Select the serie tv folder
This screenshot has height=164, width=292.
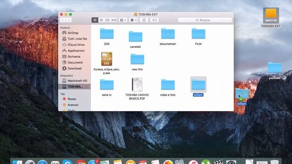point(107,85)
